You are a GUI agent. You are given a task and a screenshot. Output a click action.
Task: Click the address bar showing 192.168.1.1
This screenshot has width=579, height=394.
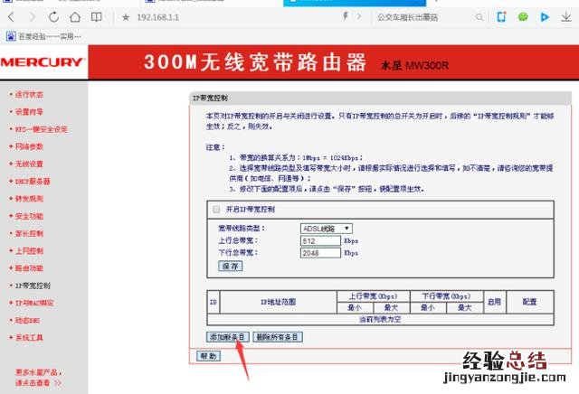[x=158, y=17]
